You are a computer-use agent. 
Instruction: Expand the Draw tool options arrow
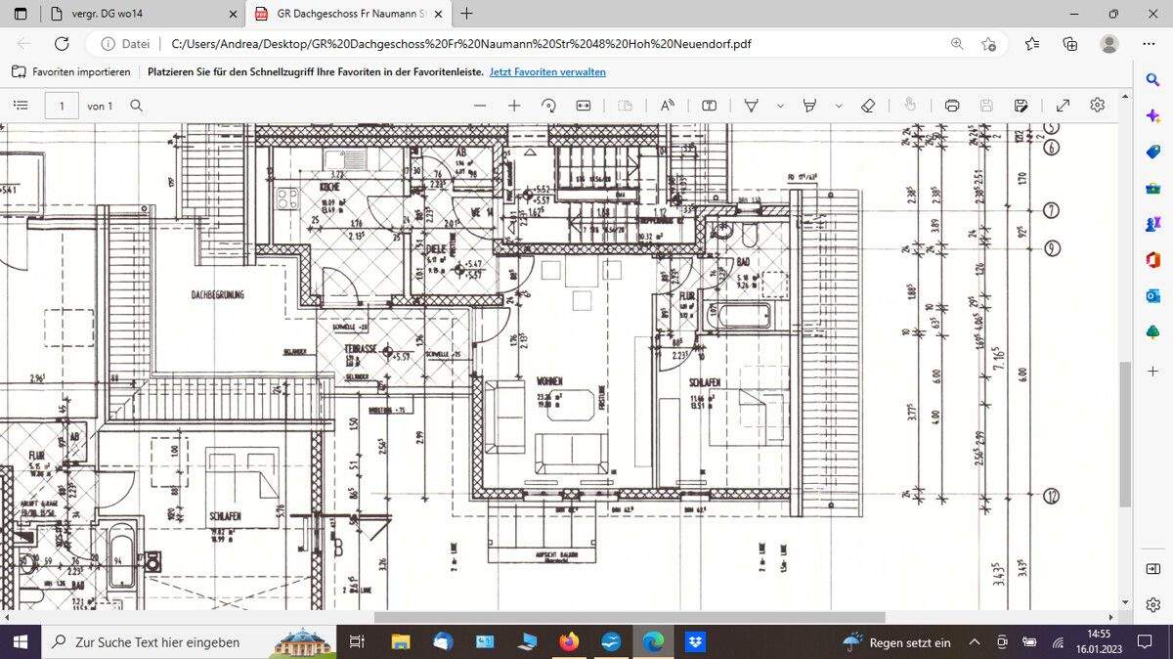pos(780,106)
